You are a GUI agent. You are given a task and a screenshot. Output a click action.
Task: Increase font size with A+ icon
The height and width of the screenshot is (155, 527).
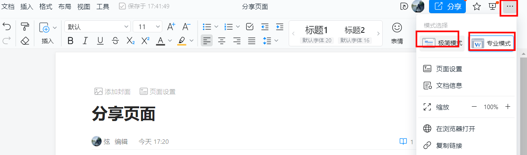tap(171, 27)
